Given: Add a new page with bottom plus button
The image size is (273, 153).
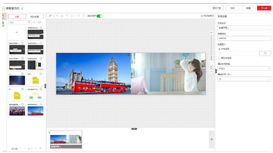Looking at the screenshot, I should pyautogui.click(x=212, y=139).
